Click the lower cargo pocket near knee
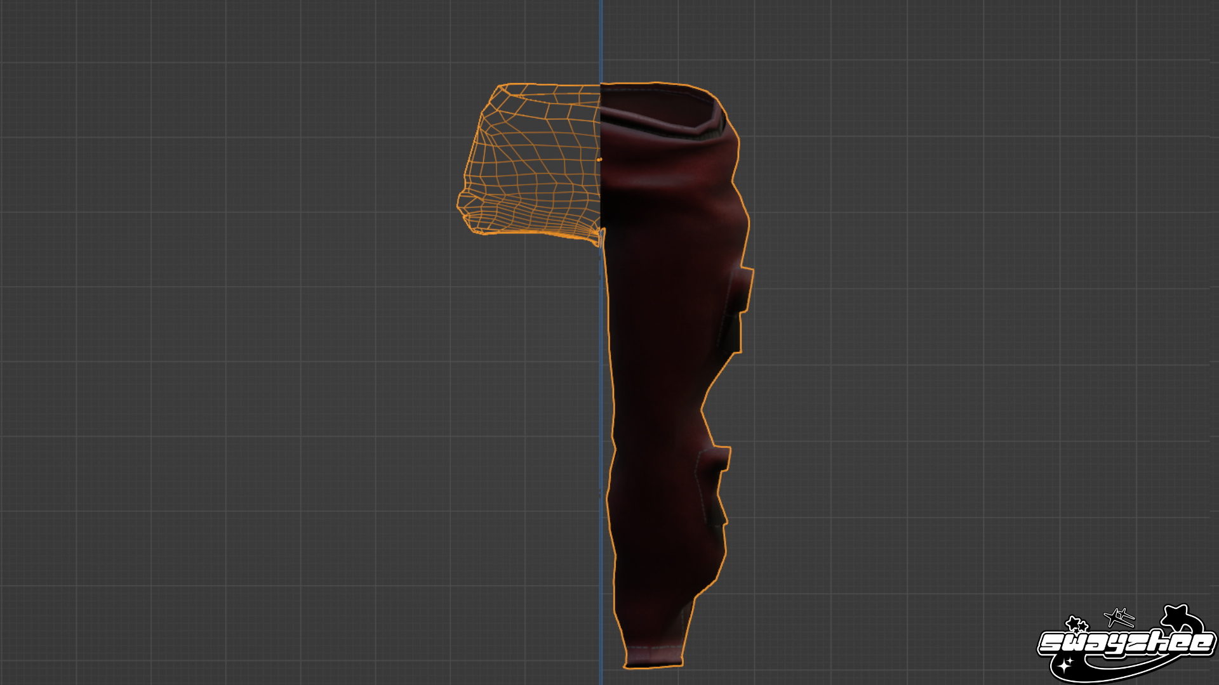1219x685 pixels. pos(714,485)
